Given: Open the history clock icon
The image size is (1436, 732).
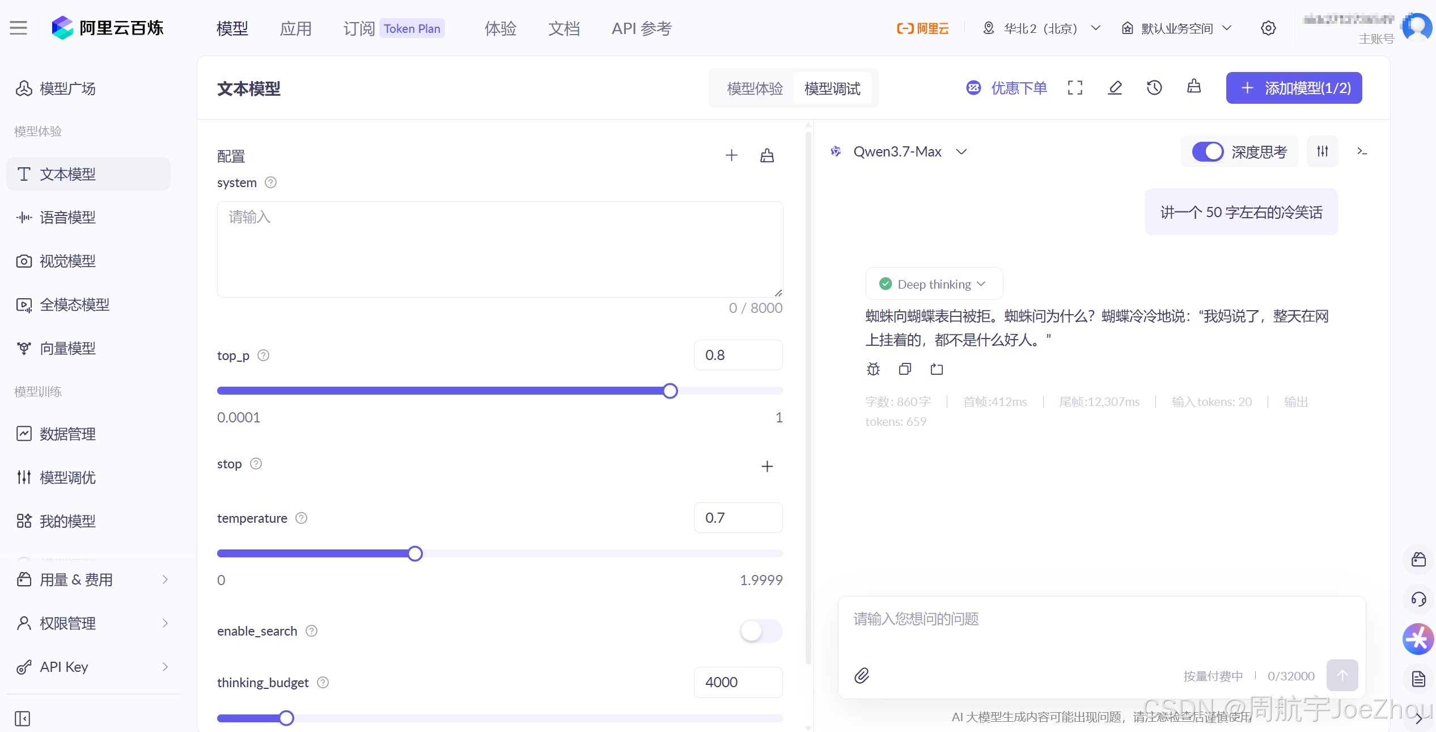Looking at the screenshot, I should coord(1154,88).
